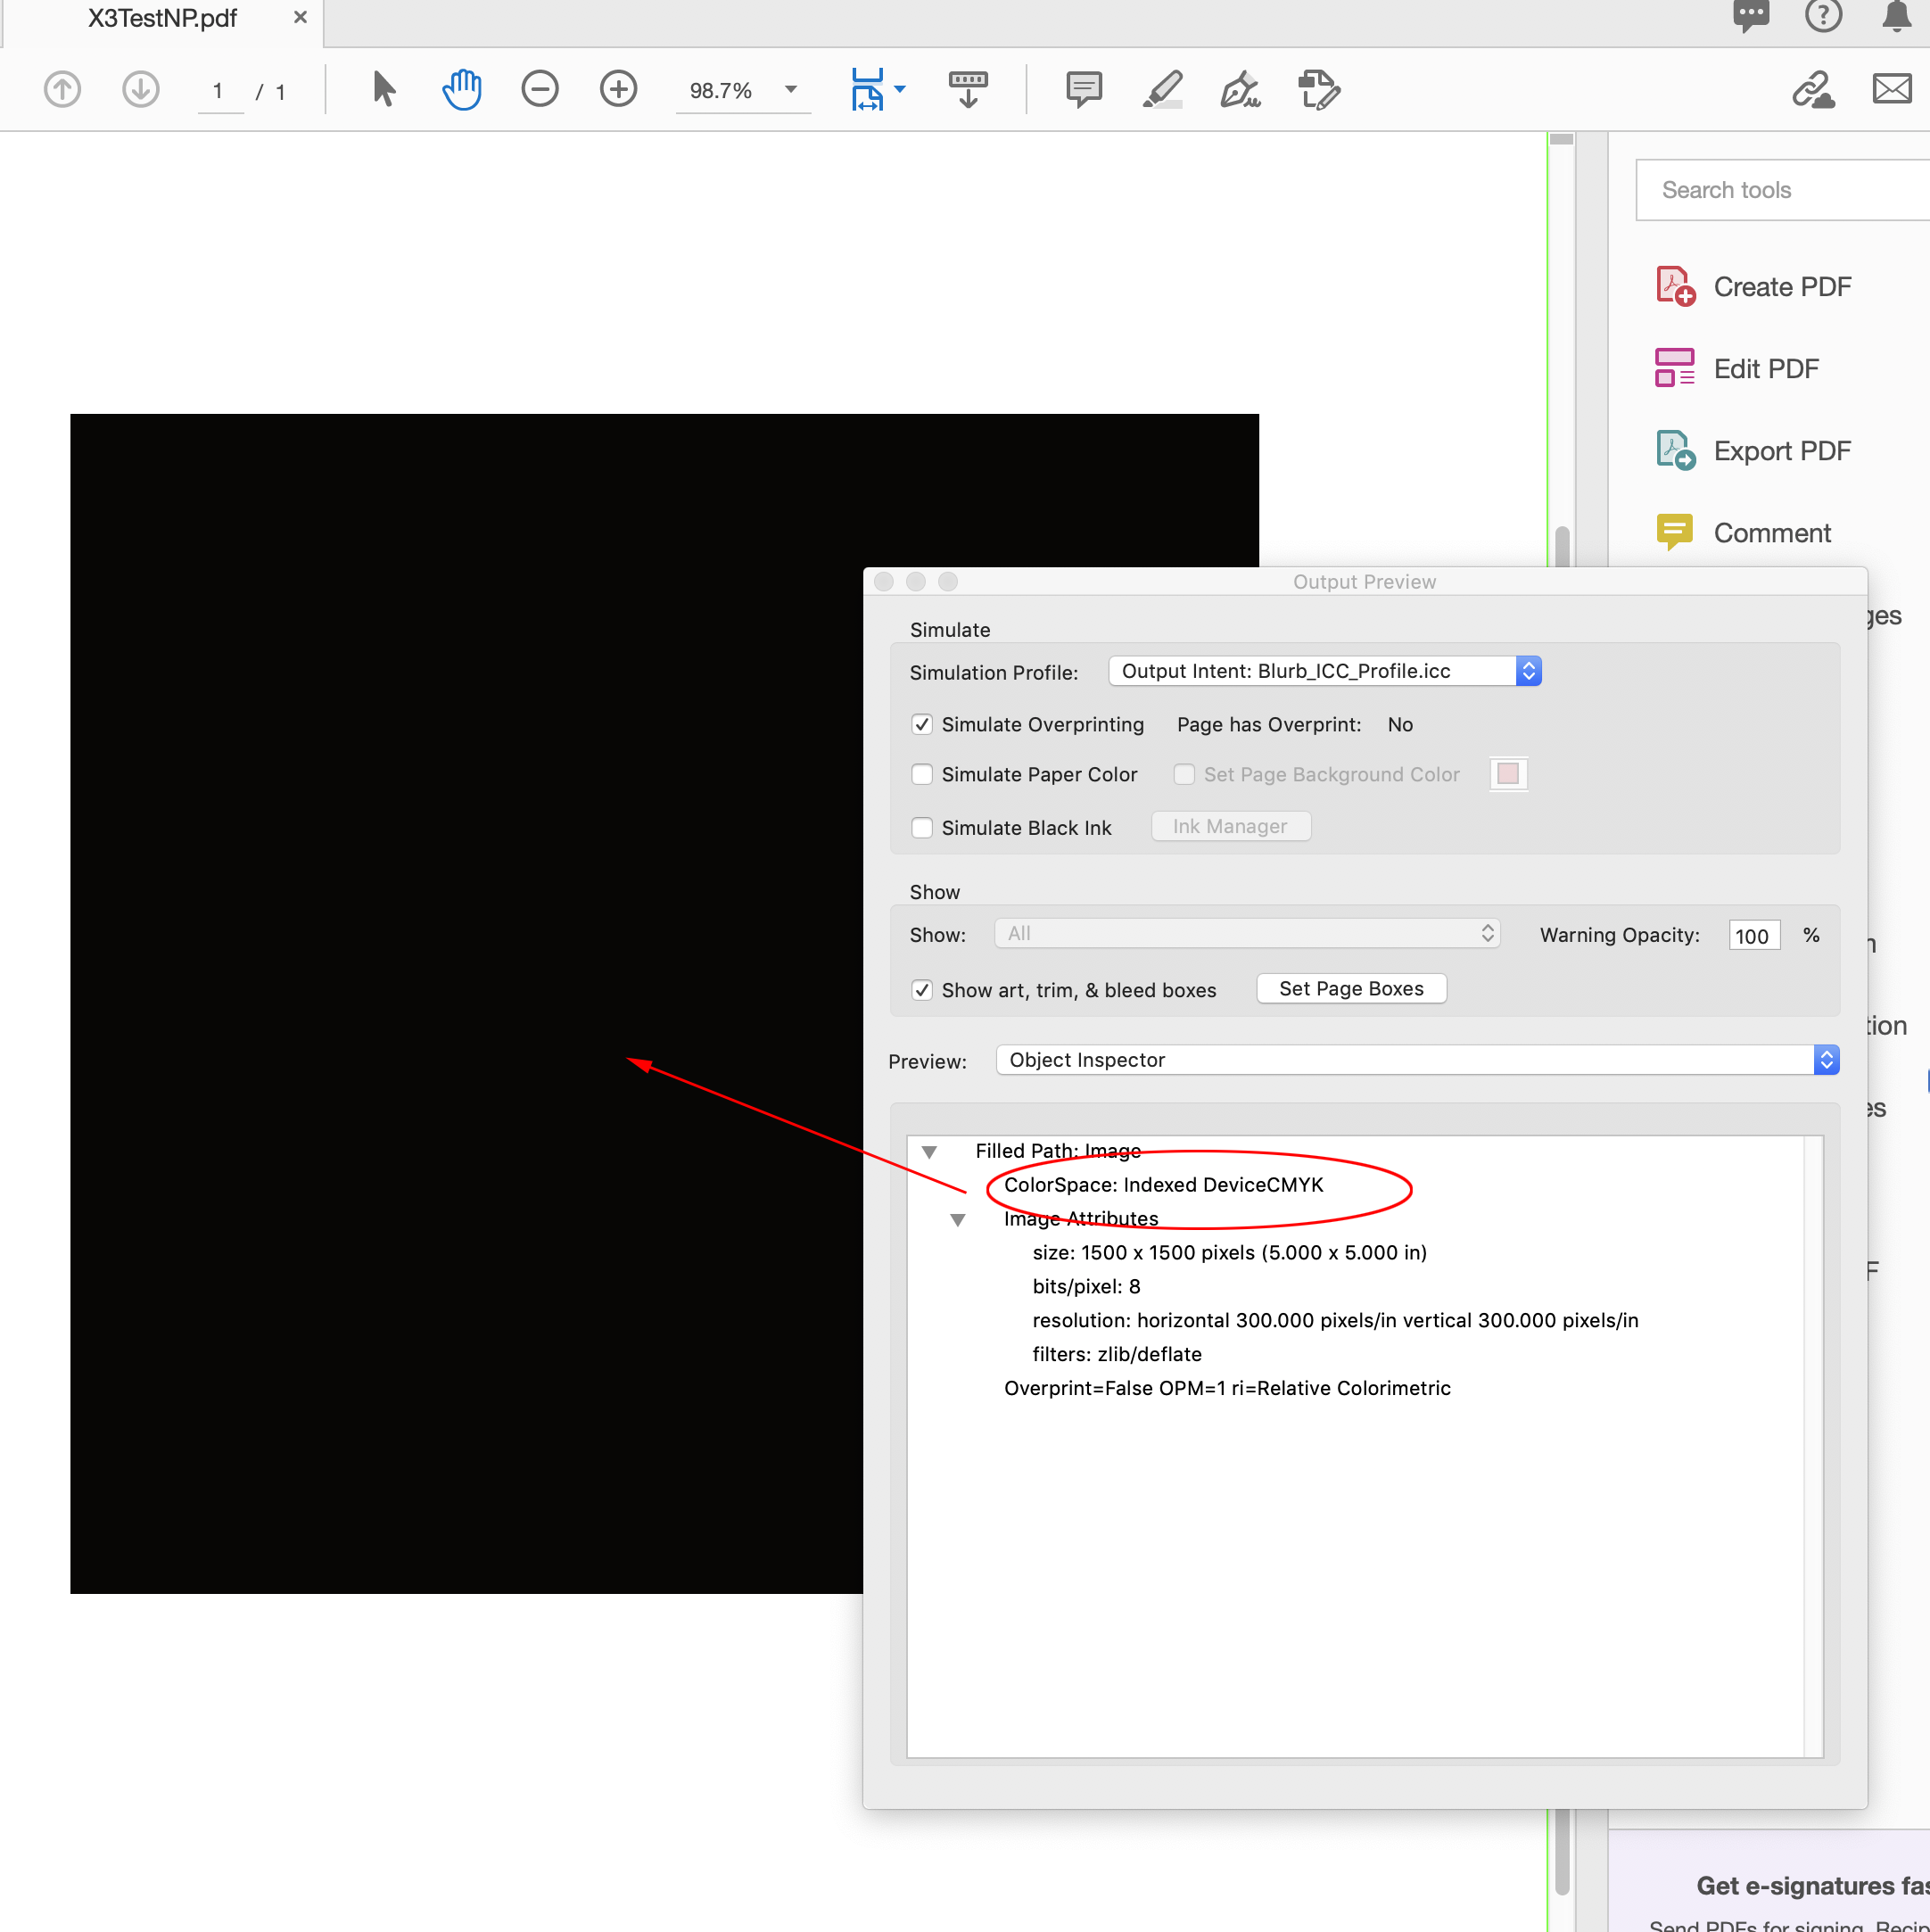Click Ink Manager button

click(x=1232, y=825)
